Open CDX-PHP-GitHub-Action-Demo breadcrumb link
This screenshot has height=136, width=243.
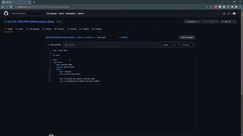[60, 37]
